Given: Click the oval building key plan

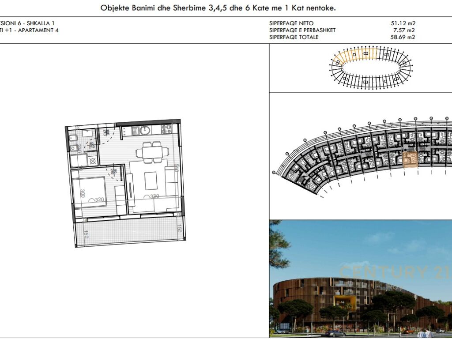Looking at the screenshot, I should pyautogui.click(x=371, y=68).
